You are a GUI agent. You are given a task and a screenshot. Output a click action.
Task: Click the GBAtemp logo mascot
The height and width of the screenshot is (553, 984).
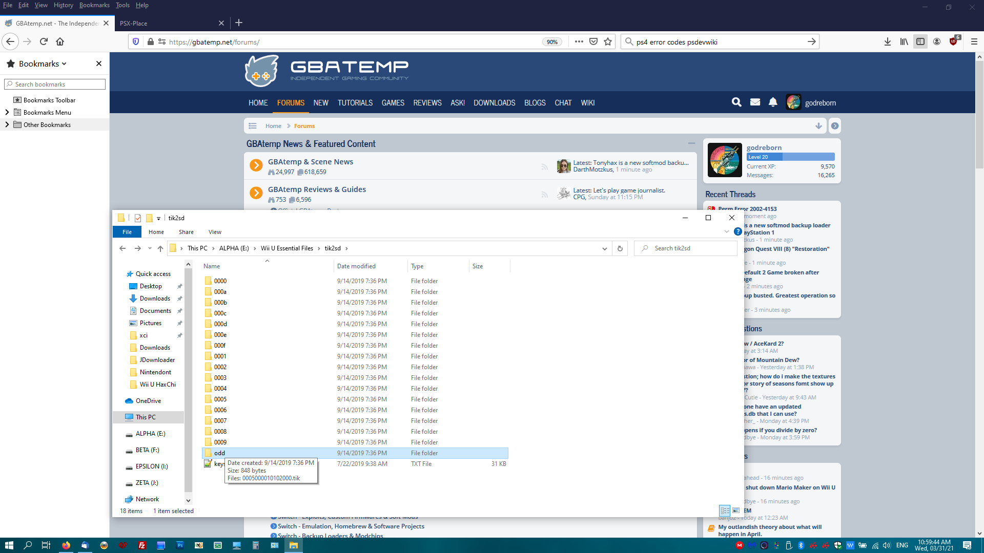pos(262,71)
